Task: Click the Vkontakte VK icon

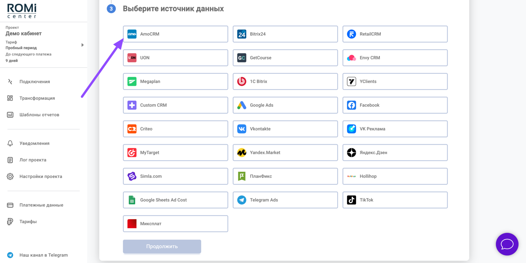Action: click(242, 129)
